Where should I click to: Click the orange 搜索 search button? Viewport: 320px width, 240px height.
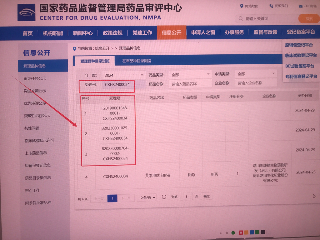309,18
